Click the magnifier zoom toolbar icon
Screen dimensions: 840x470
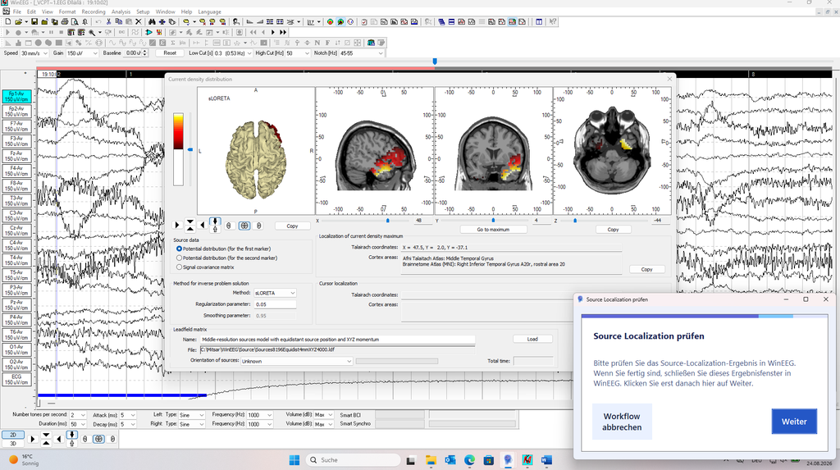click(x=92, y=32)
